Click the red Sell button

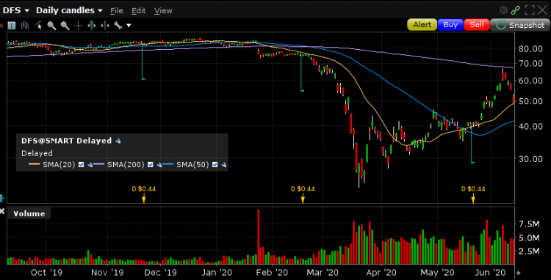pos(477,25)
